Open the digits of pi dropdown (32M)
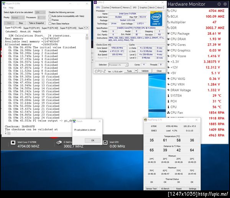The width and height of the screenshot is (230, 198). [x=40, y=12]
